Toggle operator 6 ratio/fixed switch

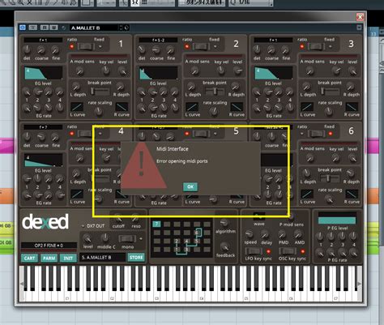pyautogui.click(x=316, y=134)
